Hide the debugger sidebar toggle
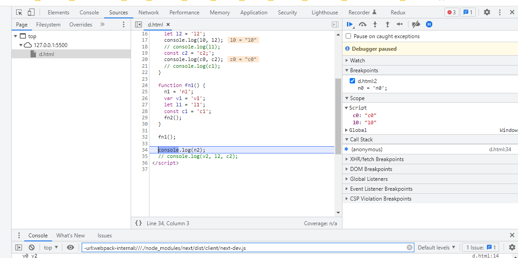Screen dimensions: 518x258 point(335,24)
